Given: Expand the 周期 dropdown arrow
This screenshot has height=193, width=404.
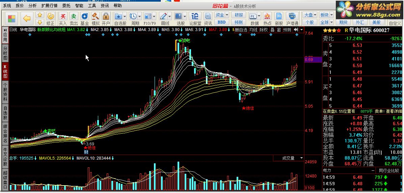Looking at the screenshot, I should tap(139, 16).
